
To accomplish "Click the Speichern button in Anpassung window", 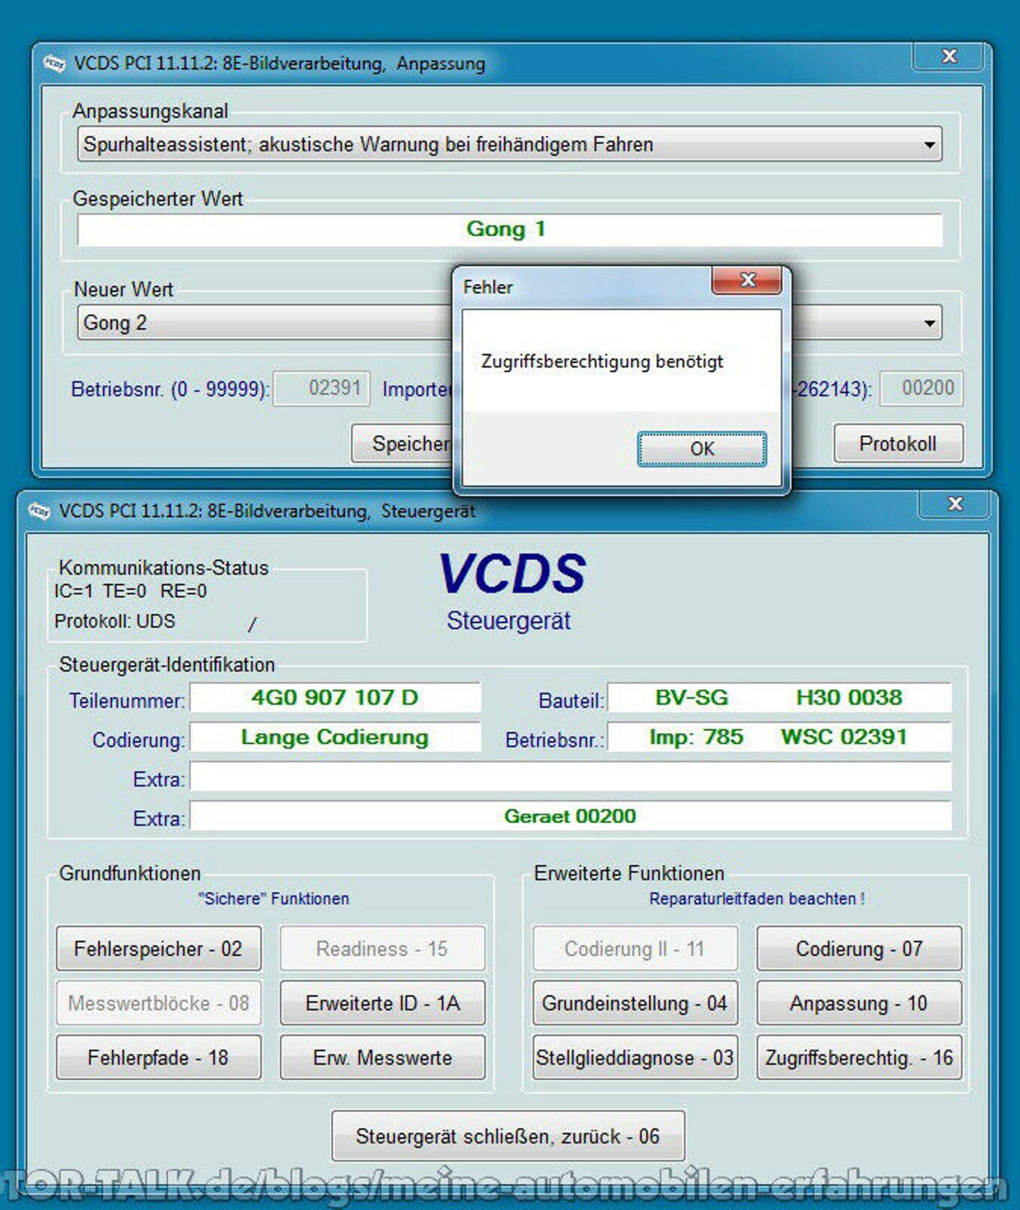I will (403, 443).
